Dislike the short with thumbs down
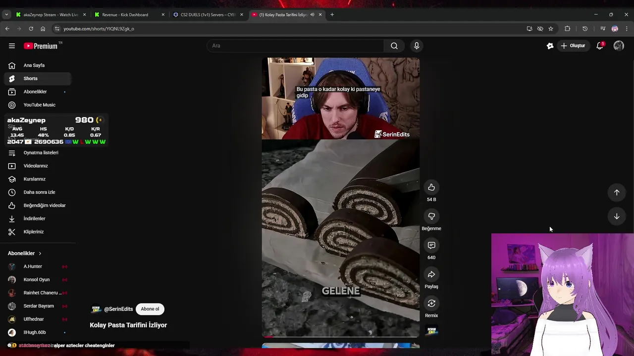634x356 pixels. point(431,217)
